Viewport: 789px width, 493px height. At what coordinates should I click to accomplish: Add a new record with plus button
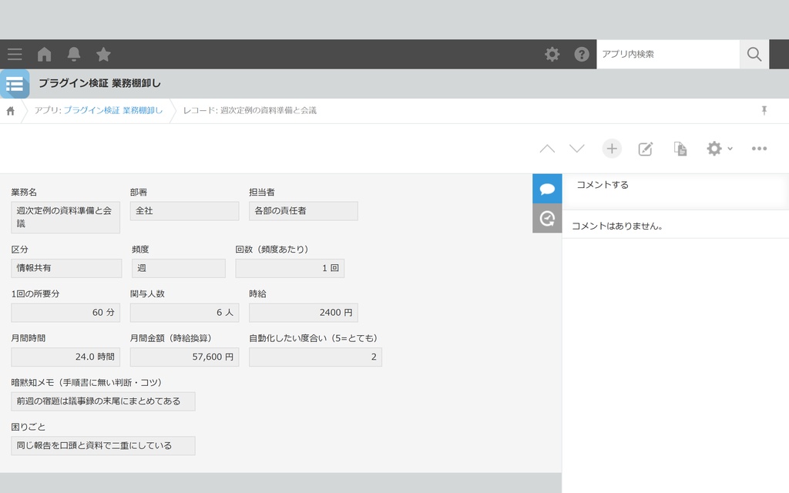612,149
